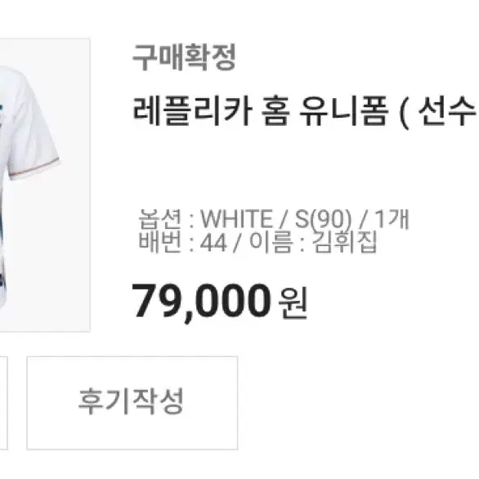Click the 옵션 label text
This screenshot has height=479, width=479.
tap(159, 219)
